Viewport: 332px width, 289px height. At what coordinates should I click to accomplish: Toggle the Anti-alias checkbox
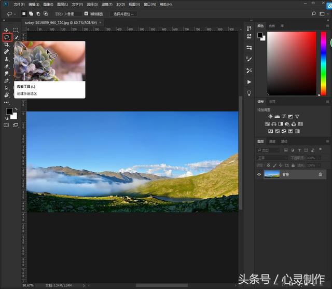[x=86, y=13]
